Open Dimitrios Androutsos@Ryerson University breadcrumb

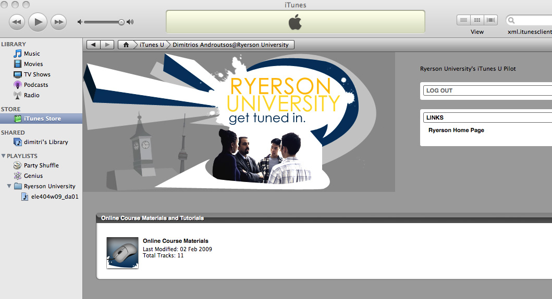pyautogui.click(x=230, y=45)
